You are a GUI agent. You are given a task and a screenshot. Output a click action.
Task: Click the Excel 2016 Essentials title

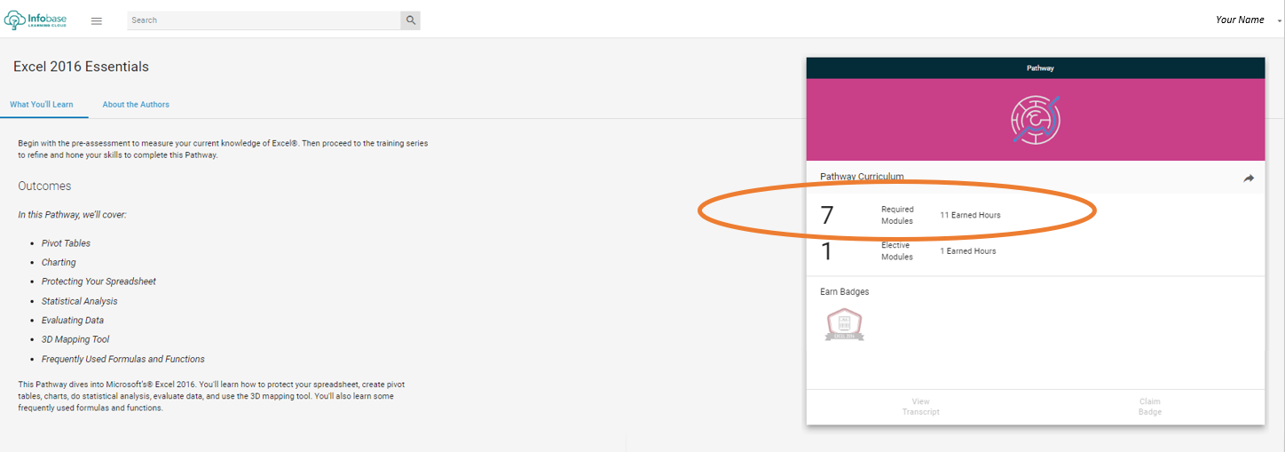82,67
